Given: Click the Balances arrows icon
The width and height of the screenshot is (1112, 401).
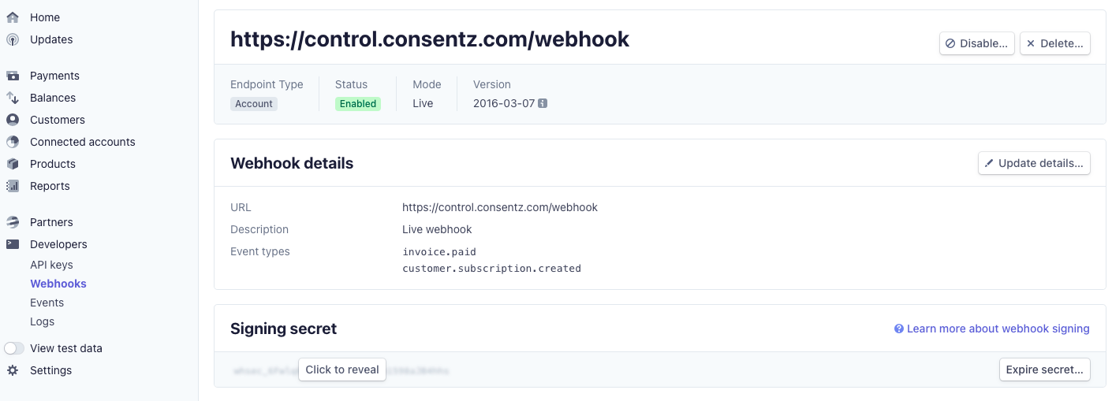Looking at the screenshot, I should [13, 98].
